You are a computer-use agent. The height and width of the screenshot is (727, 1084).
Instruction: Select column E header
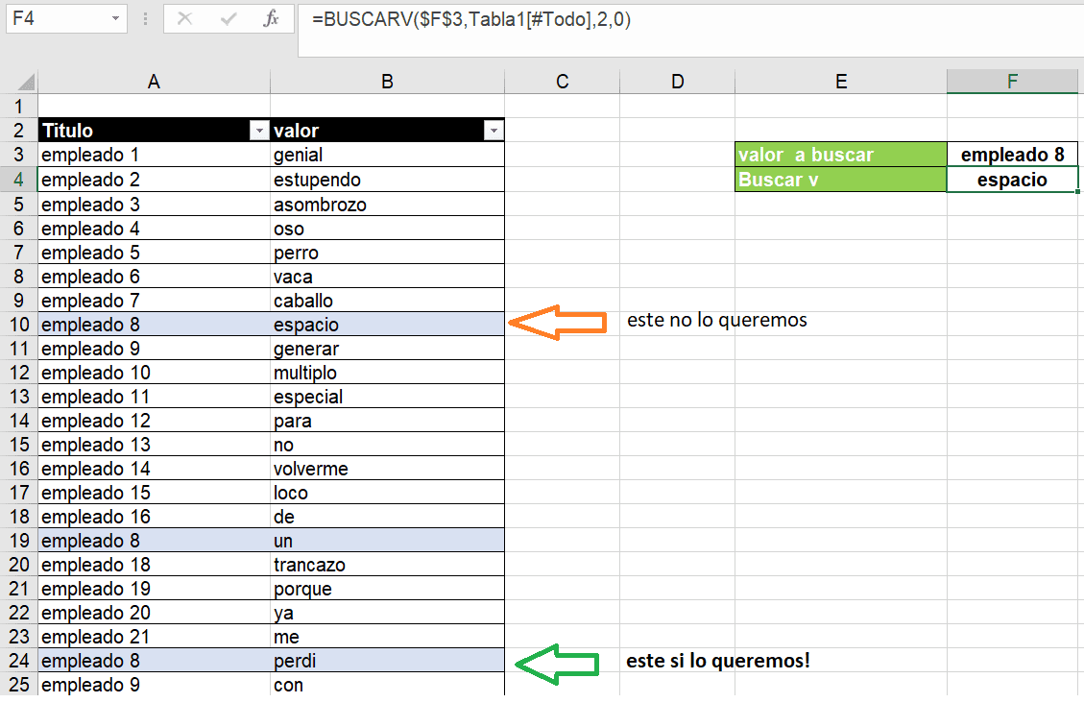tap(841, 82)
